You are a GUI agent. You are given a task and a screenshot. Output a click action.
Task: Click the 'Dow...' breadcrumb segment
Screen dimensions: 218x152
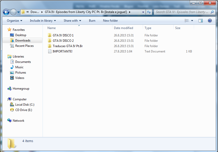pyautogui.click(x=35, y=12)
